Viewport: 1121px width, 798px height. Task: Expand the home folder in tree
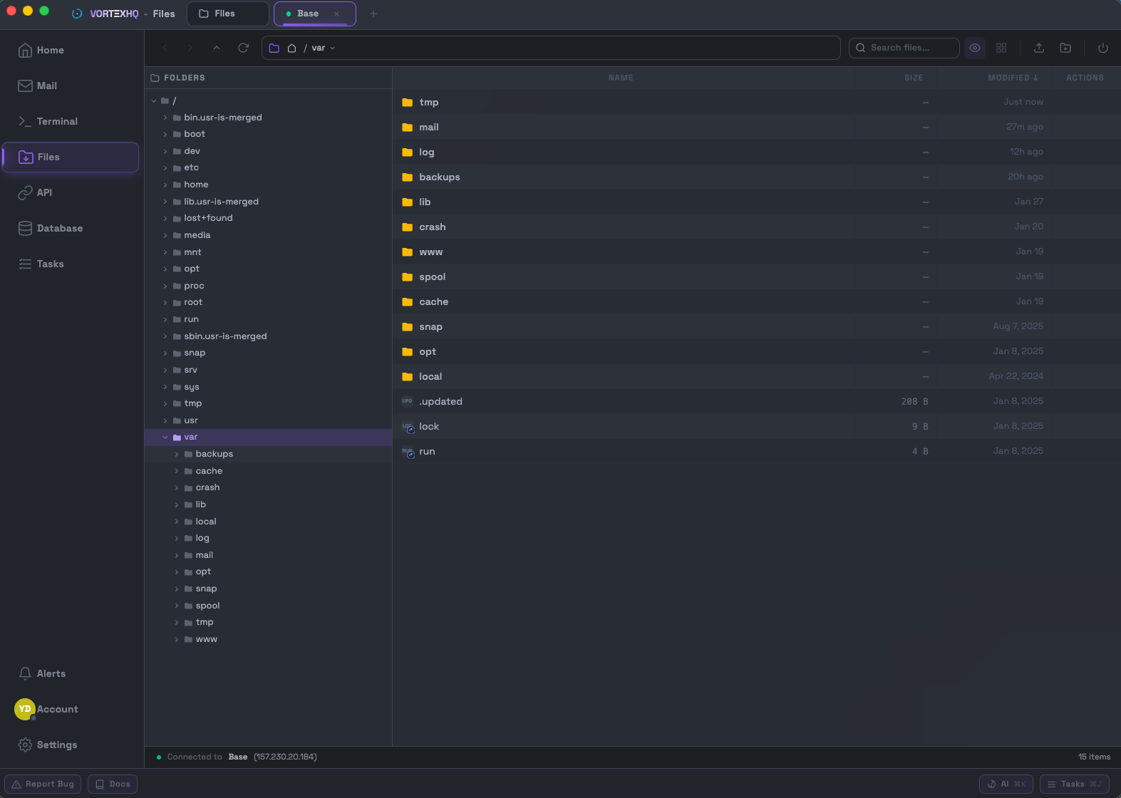point(165,185)
